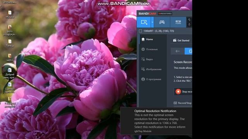Click the Record/Stop hotkey keyboard icon
This screenshot has width=248, height=139.
tap(175, 103)
